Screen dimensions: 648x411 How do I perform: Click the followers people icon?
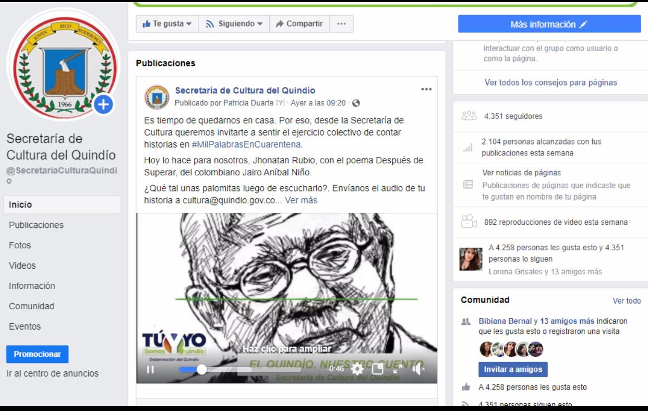[469, 116]
